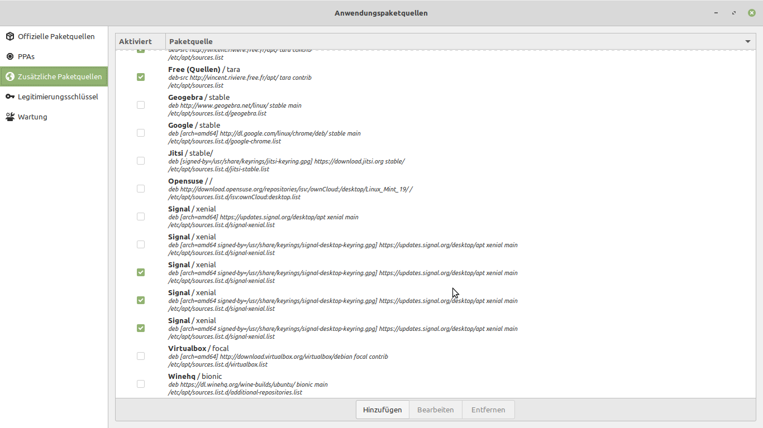Activate the Virtualbox / focal checkbox
The width and height of the screenshot is (763, 428).
(x=141, y=356)
